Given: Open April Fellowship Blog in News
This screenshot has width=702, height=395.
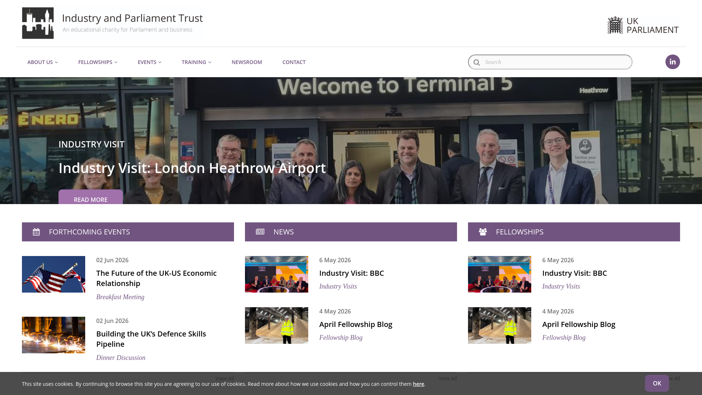Looking at the screenshot, I should [356, 324].
